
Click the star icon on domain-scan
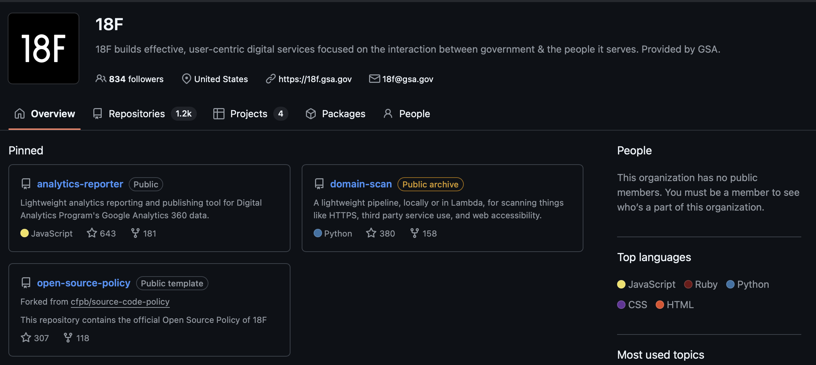371,233
